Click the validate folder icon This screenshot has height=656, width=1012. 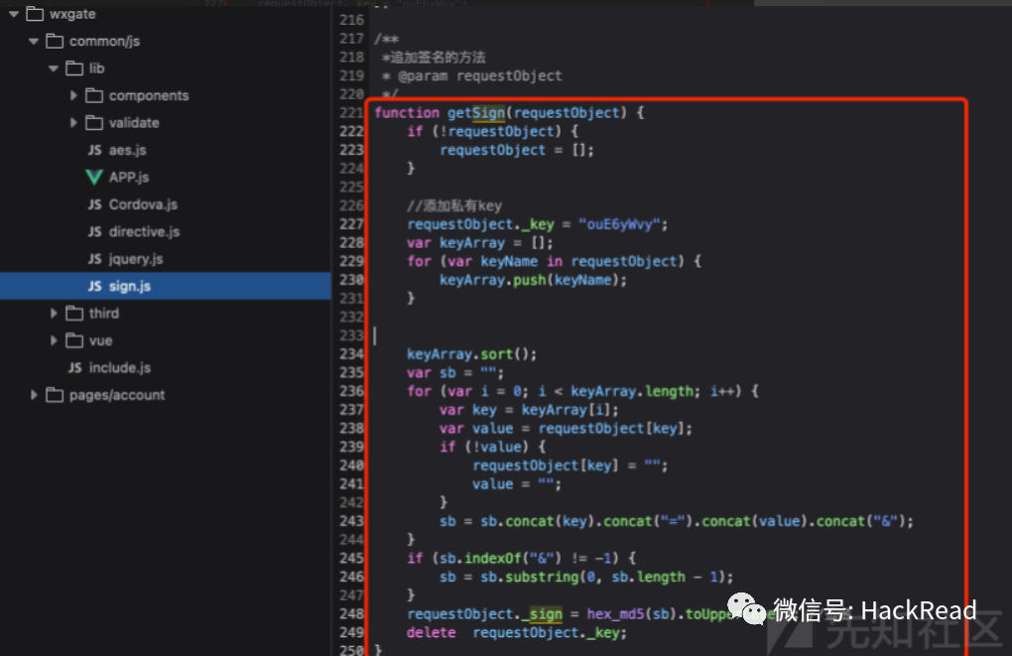pyautogui.click(x=94, y=123)
